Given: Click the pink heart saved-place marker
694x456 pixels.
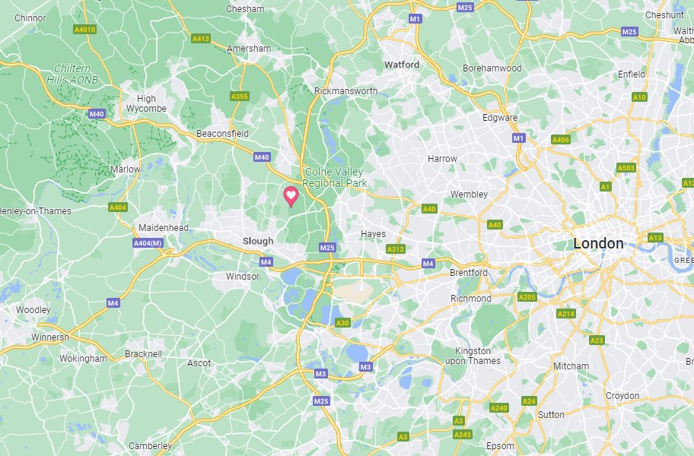Looking at the screenshot, I should (291, 196).
